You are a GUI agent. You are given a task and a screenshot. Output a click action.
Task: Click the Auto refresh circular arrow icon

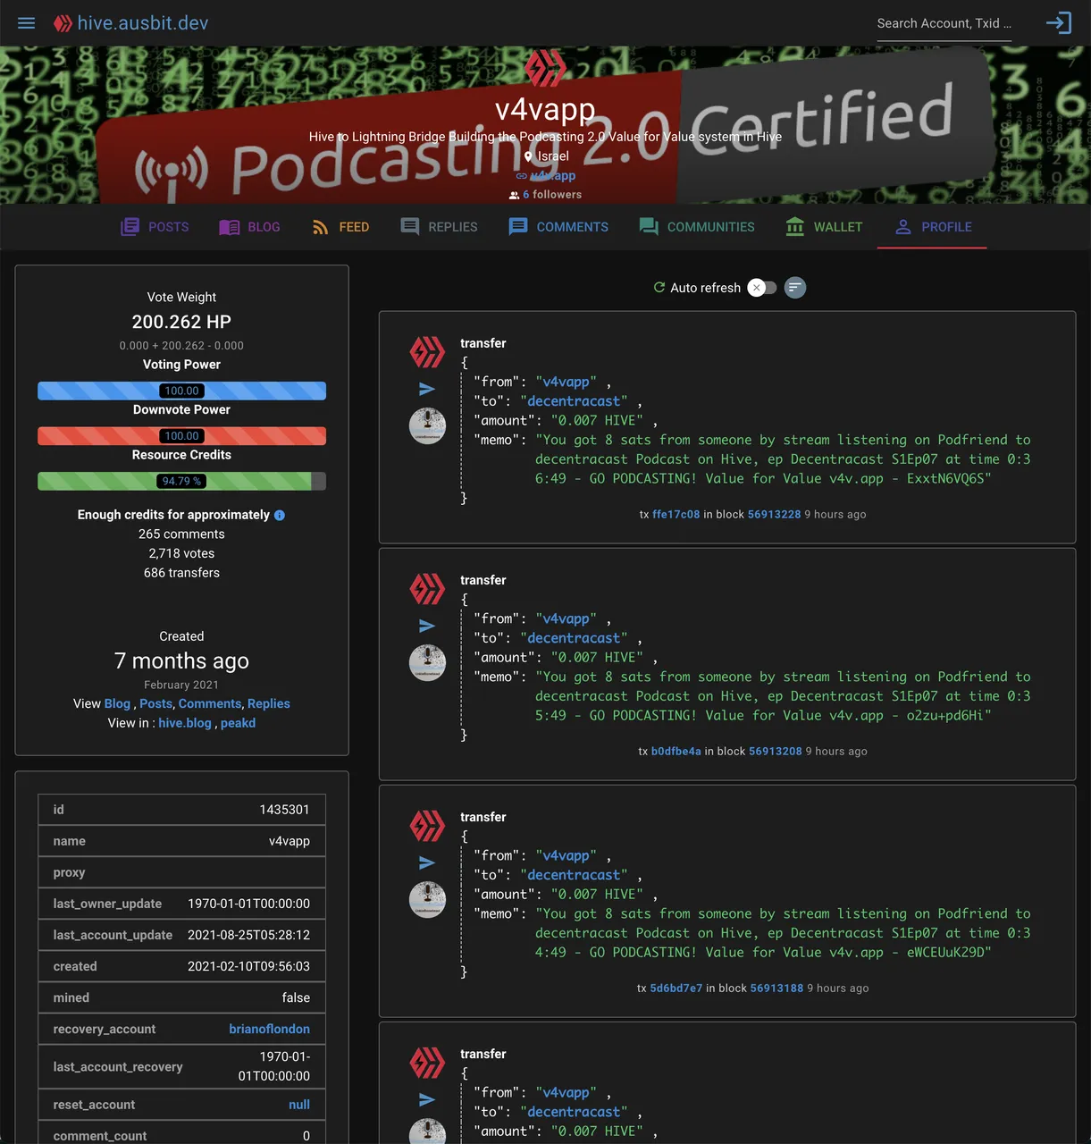pos(659,288)
